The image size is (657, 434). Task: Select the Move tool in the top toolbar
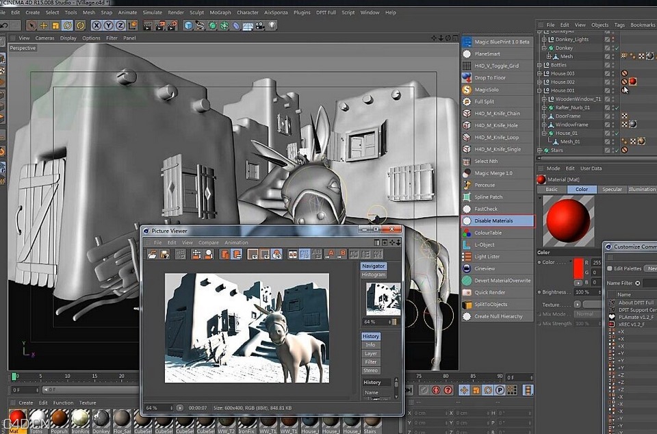pos(43,24)
